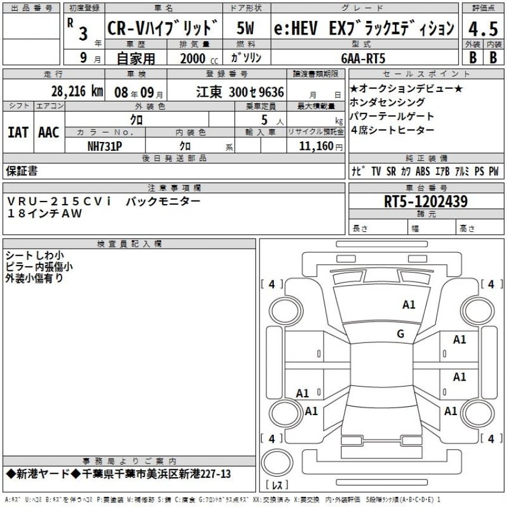
Task: Click the "幅" dimension field
Action: pos(432,228)
